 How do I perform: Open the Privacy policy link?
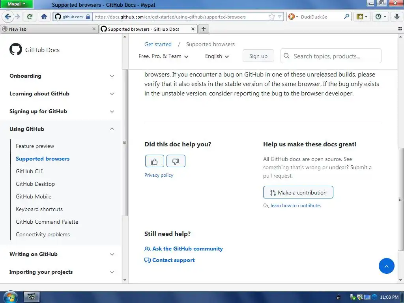pyautogui.click(x=159, y=175)
